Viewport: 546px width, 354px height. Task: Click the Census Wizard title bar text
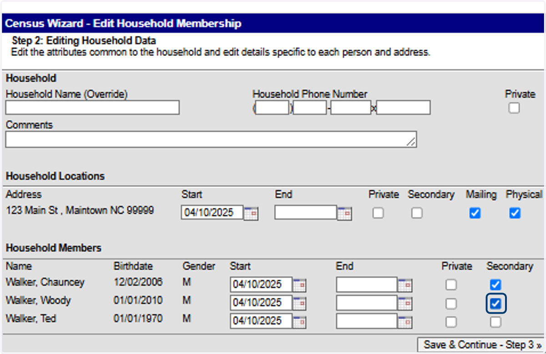(x=123, y=24)
